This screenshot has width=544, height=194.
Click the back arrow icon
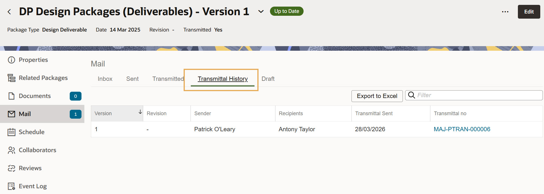tap(9, 12)
